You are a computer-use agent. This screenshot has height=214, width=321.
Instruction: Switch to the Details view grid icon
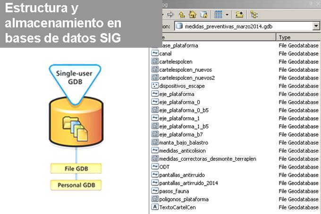pos(218,15)
